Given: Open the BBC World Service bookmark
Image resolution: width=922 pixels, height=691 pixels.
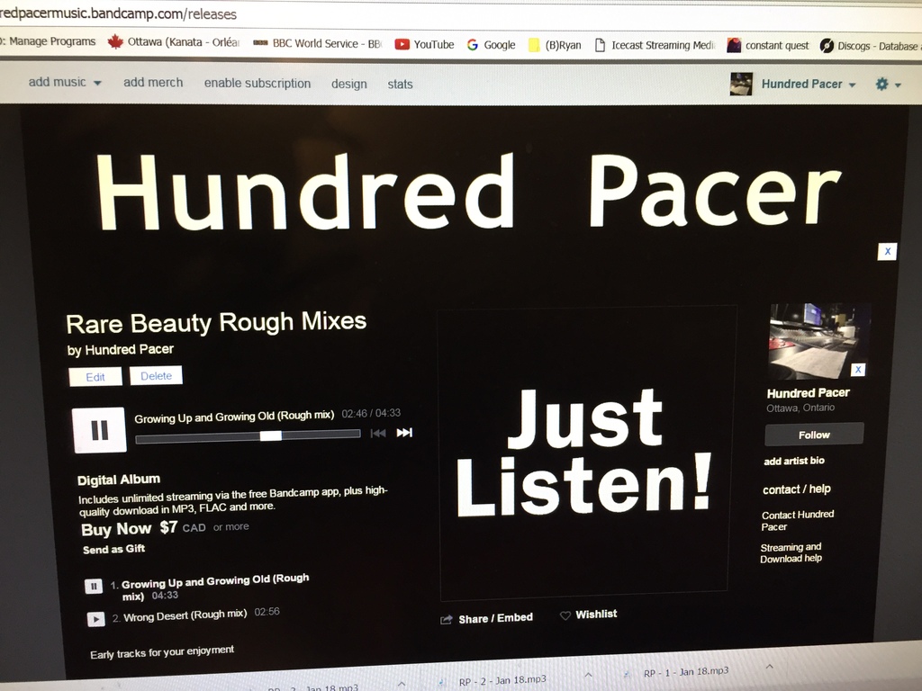Looking at the screenshot, I should [318, 43].
